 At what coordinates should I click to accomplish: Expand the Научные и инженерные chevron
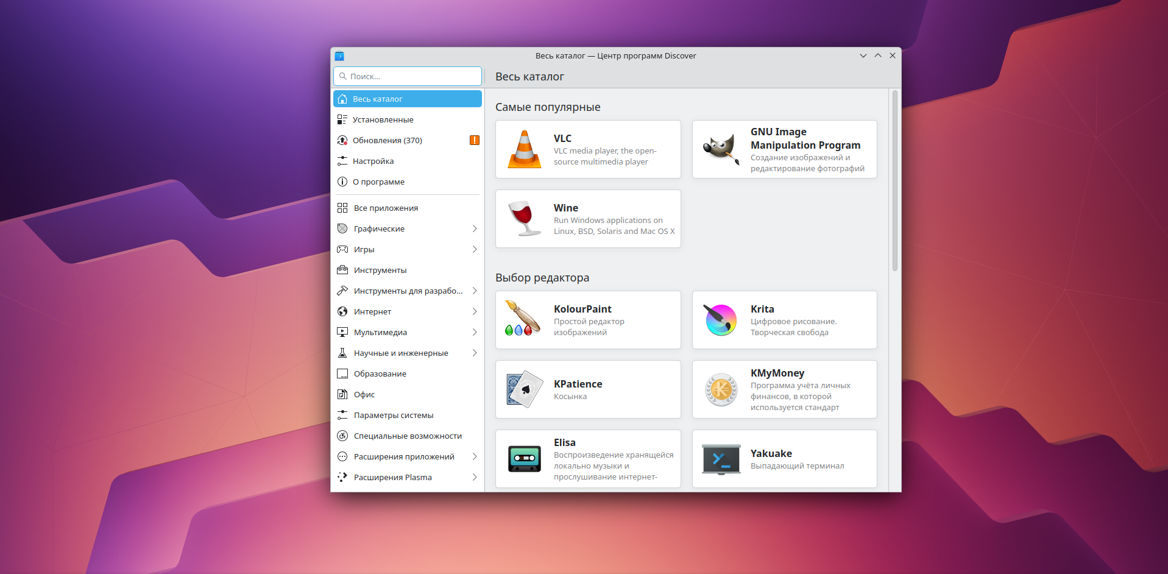tap(475, 353)
